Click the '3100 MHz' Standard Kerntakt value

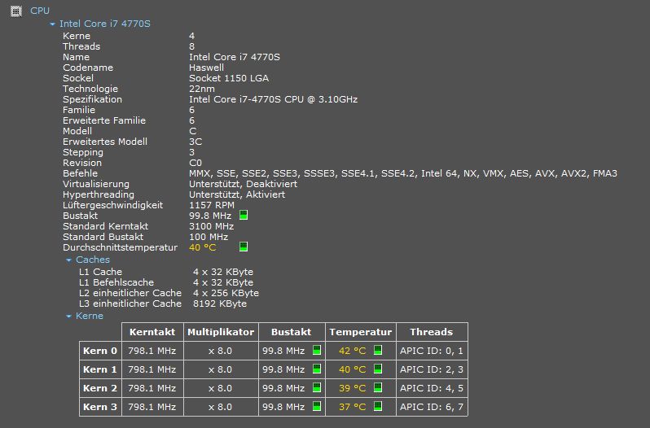pos(212,226)
